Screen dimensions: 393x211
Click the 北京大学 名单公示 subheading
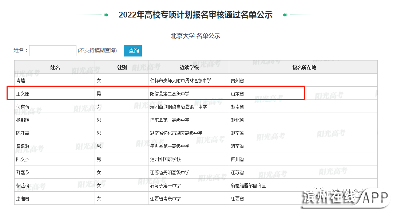(x=195, y=36)
